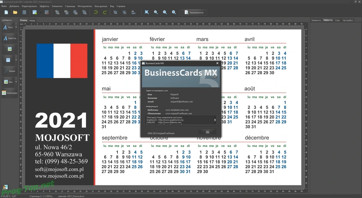Open the Редактировать menu
362x198 pixels.
click(30, 6)
